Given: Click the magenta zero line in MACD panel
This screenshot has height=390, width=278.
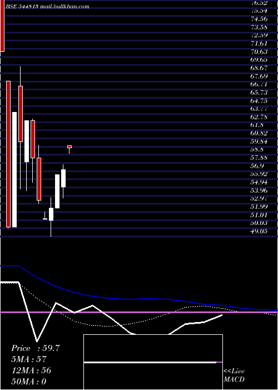Looking at the screenshot, I should click(139, 312).
